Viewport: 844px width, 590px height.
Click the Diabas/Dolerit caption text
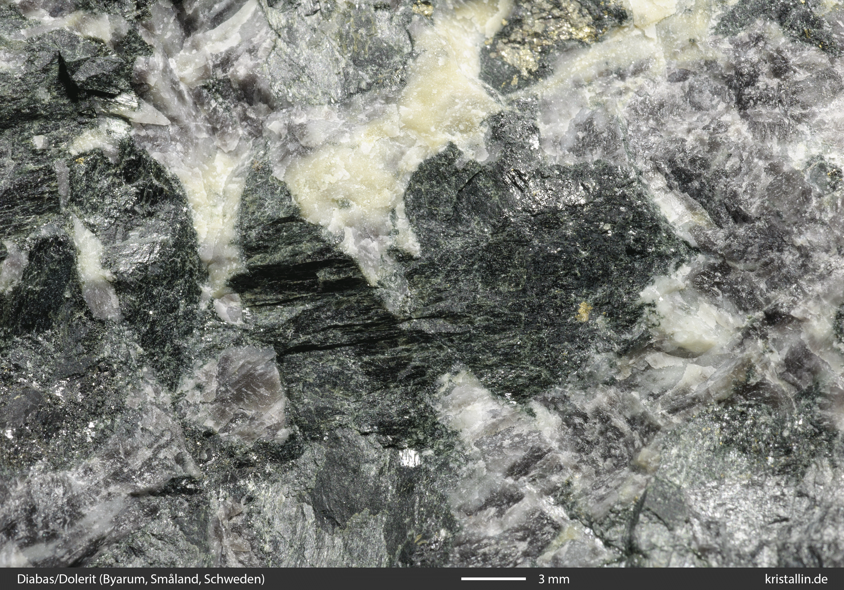pyautogui.click(x=57, y=579)
